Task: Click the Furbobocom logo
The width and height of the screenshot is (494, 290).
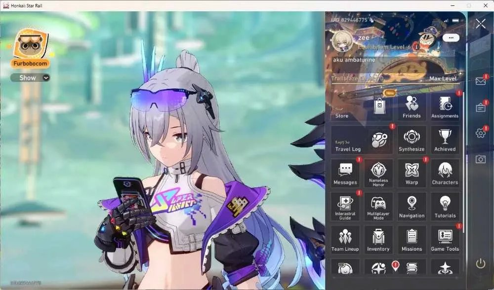Action: pyautogui.click(x=31, y=48)
